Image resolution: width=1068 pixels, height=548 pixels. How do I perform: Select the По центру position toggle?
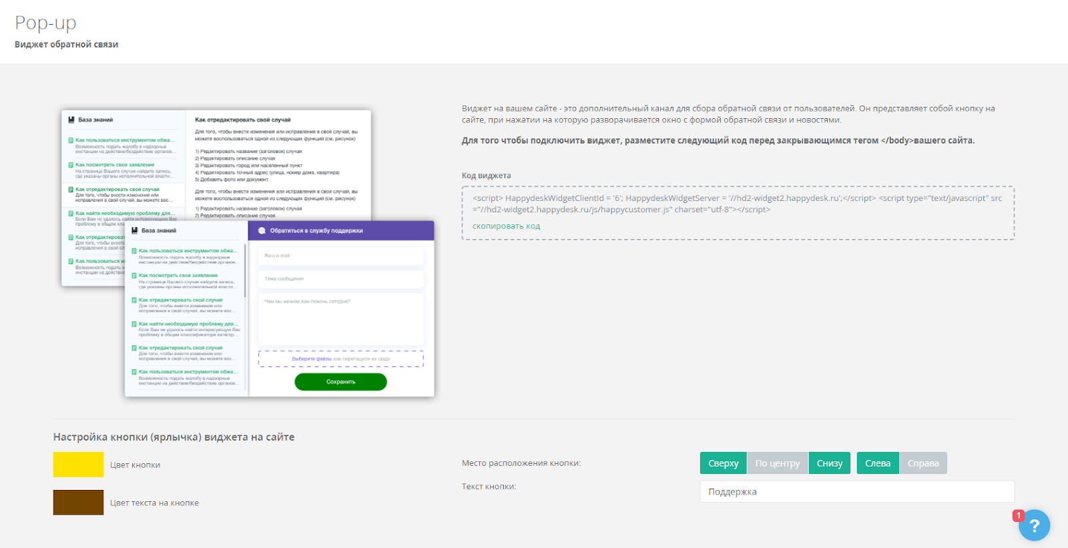(778, 463)
